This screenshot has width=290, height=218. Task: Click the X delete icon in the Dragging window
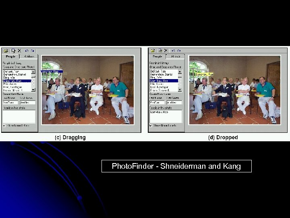(19, 50)
